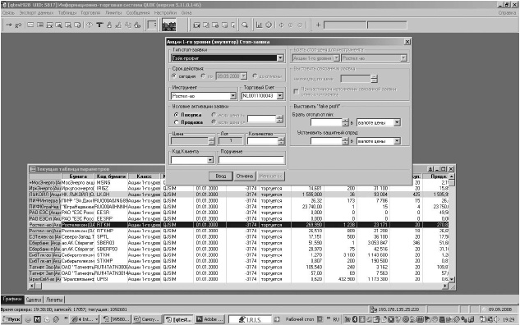Click the Ввод button
This screenshot has width=520, height=325.
[220, 176]
